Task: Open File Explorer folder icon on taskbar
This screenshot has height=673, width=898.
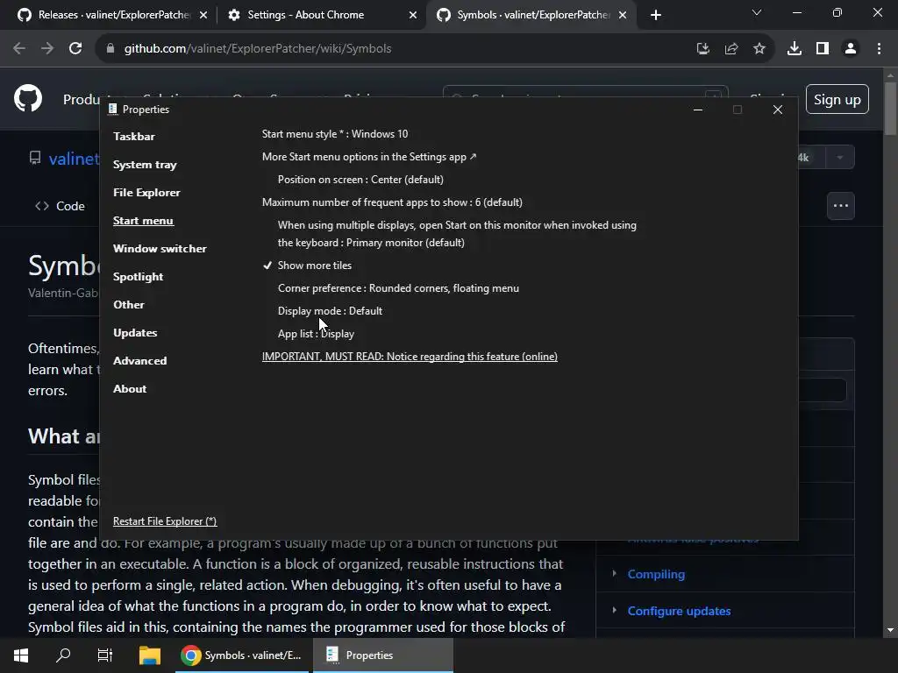Action: coord(149,655)
